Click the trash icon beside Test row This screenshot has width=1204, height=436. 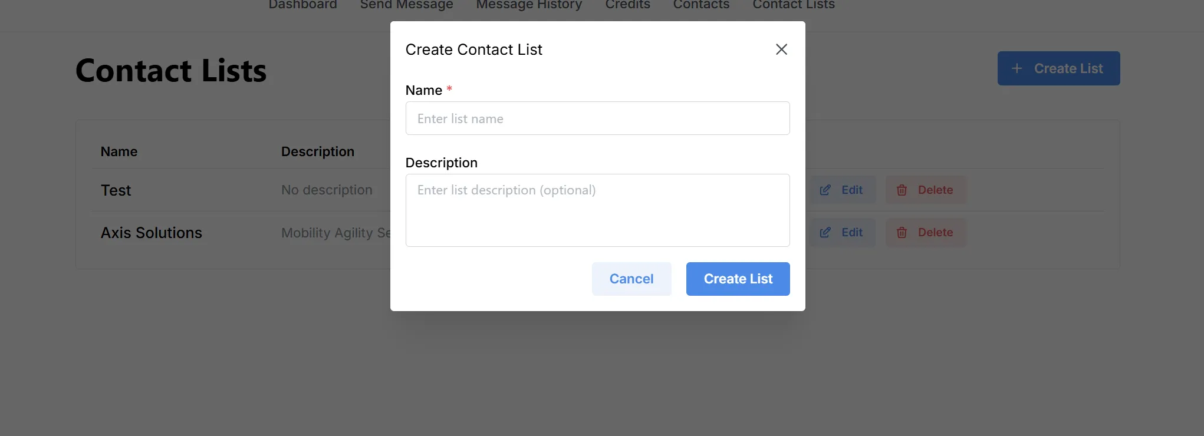[x=902, y=190]
